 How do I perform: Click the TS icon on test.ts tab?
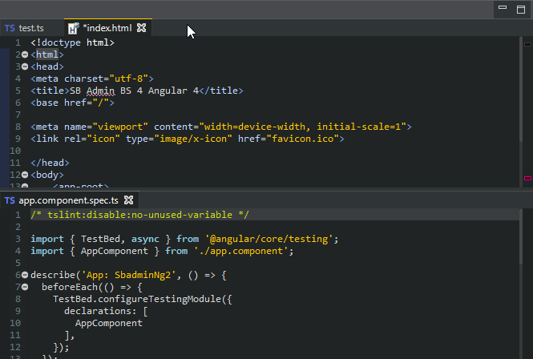[x=10, y=28]
